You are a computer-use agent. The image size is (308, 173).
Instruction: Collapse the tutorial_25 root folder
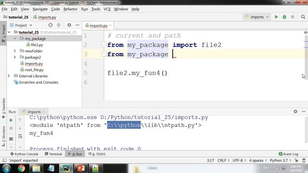click(9, 32)
